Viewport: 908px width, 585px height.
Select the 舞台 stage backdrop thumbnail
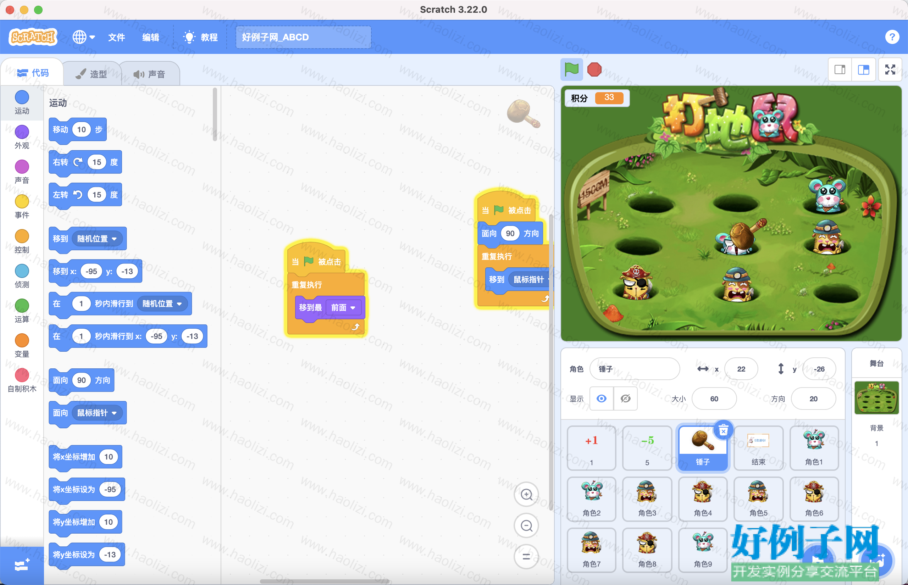(876, 398)
